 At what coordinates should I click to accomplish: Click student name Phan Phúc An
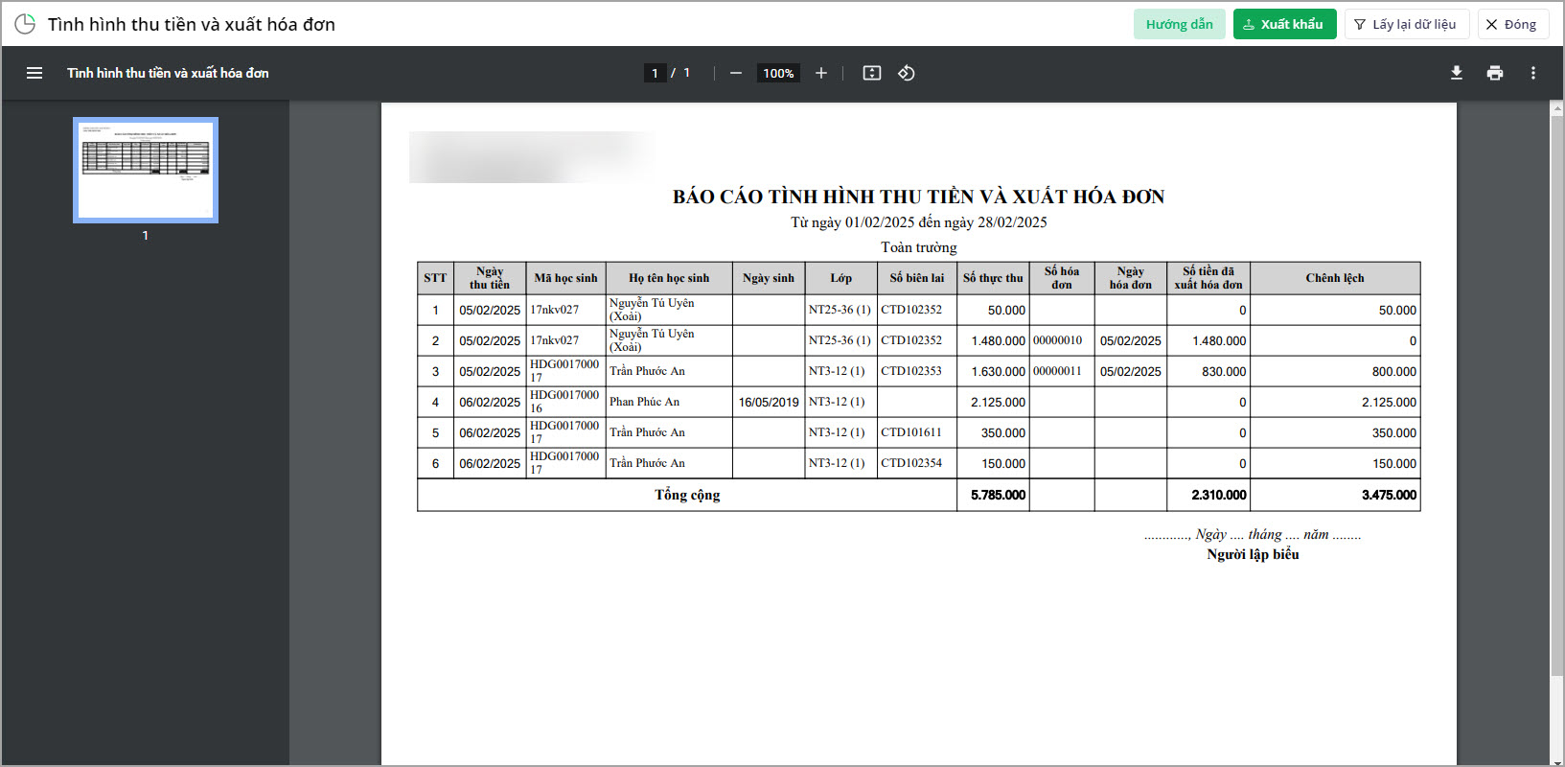pos(644,402)
